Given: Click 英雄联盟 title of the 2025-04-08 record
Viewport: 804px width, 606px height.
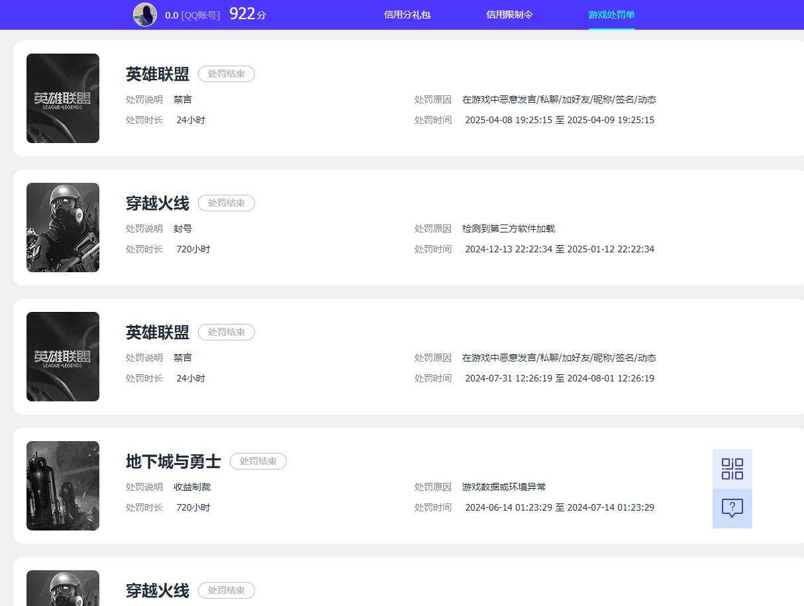Looking at the screenshot, I should point(158,74).
